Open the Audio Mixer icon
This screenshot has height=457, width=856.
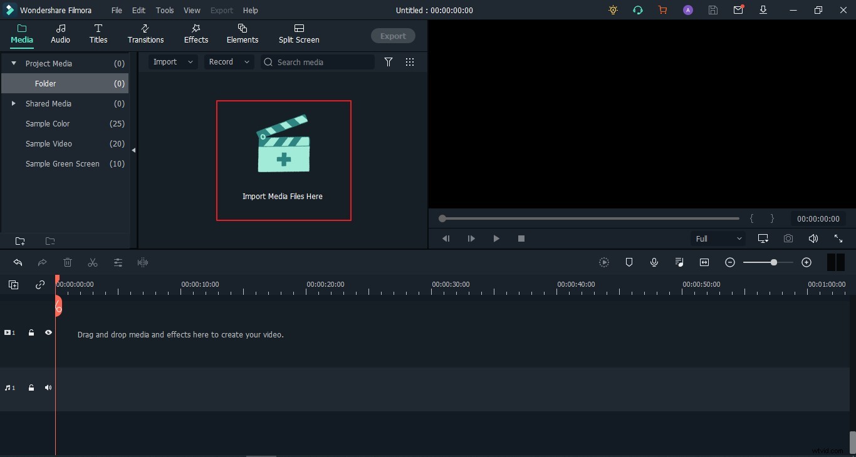click(x=679, y=263)
